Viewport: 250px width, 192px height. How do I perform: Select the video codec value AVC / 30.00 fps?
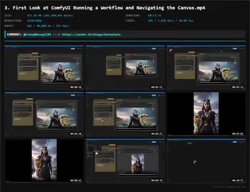(170, 21)
